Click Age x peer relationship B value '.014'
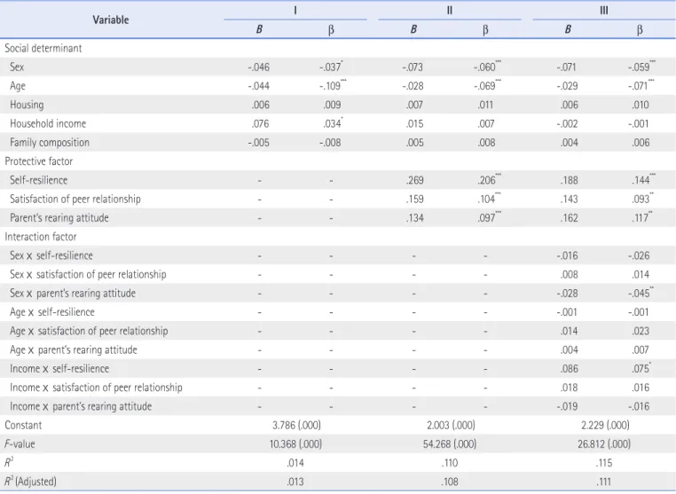 569,332
